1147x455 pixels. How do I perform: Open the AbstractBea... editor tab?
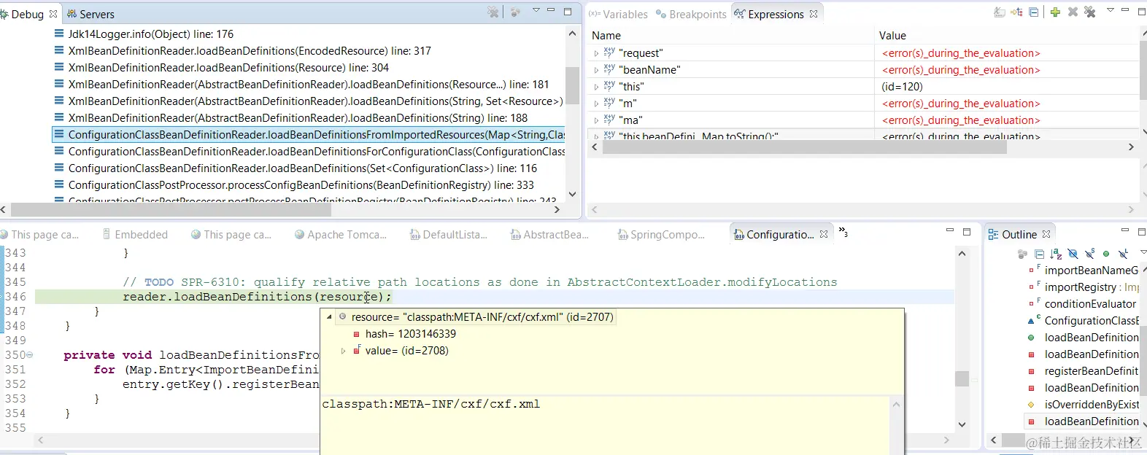(x=549, y=234)
